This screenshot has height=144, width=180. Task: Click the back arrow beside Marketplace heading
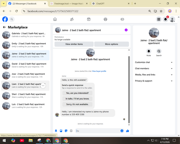tap(4, 27)
